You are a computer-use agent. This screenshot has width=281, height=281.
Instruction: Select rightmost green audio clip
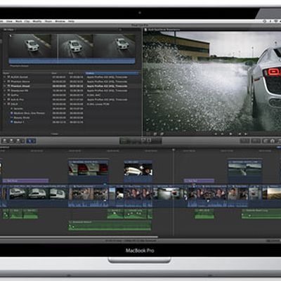(x=261, y=214)
